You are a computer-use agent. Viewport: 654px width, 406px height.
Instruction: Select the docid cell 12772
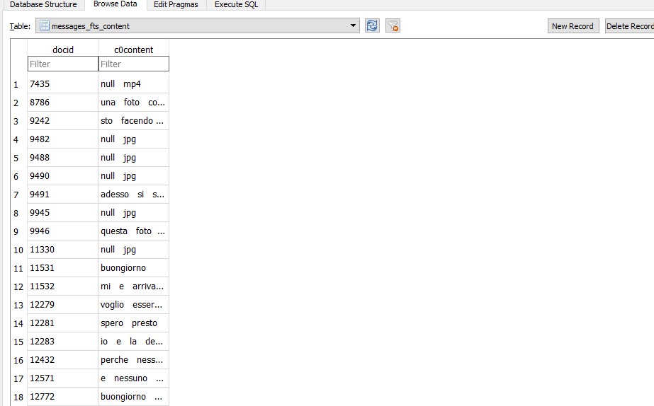tap(63, 396)
